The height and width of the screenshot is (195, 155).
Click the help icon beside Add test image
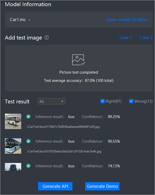pos(47,38)
